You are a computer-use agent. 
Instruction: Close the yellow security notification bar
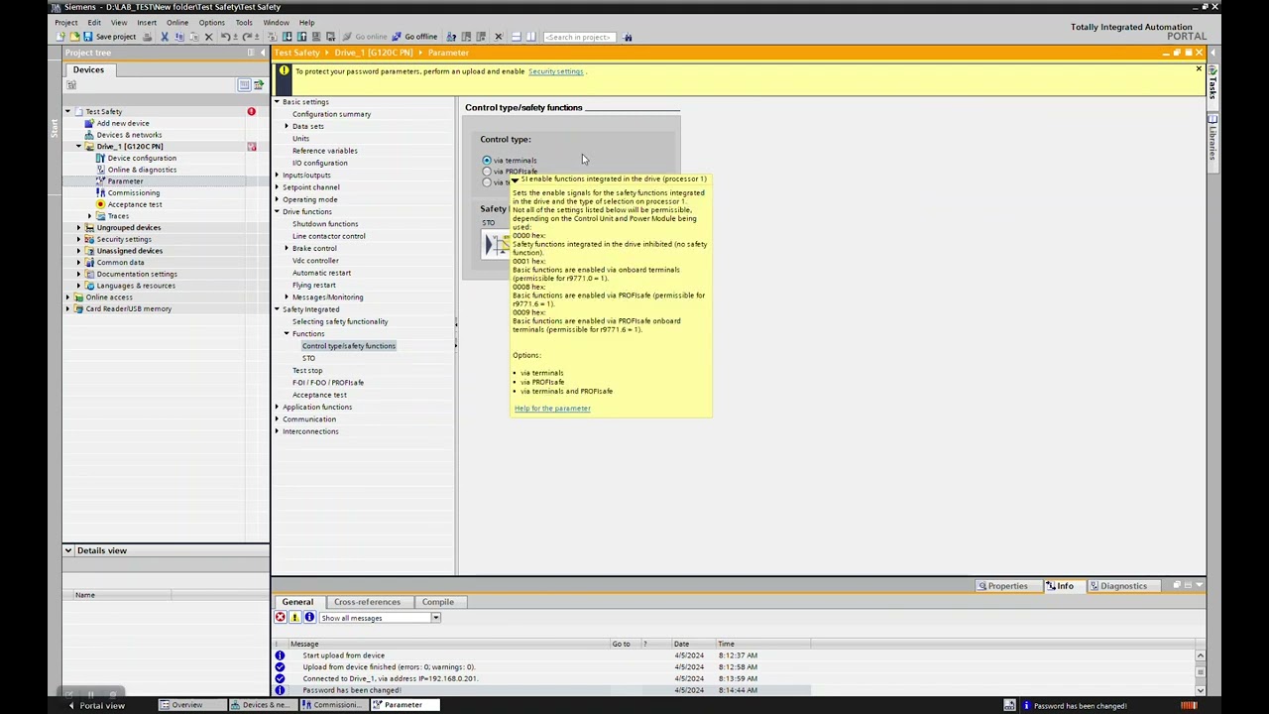pyautogui.click(x=1198, y=69)
